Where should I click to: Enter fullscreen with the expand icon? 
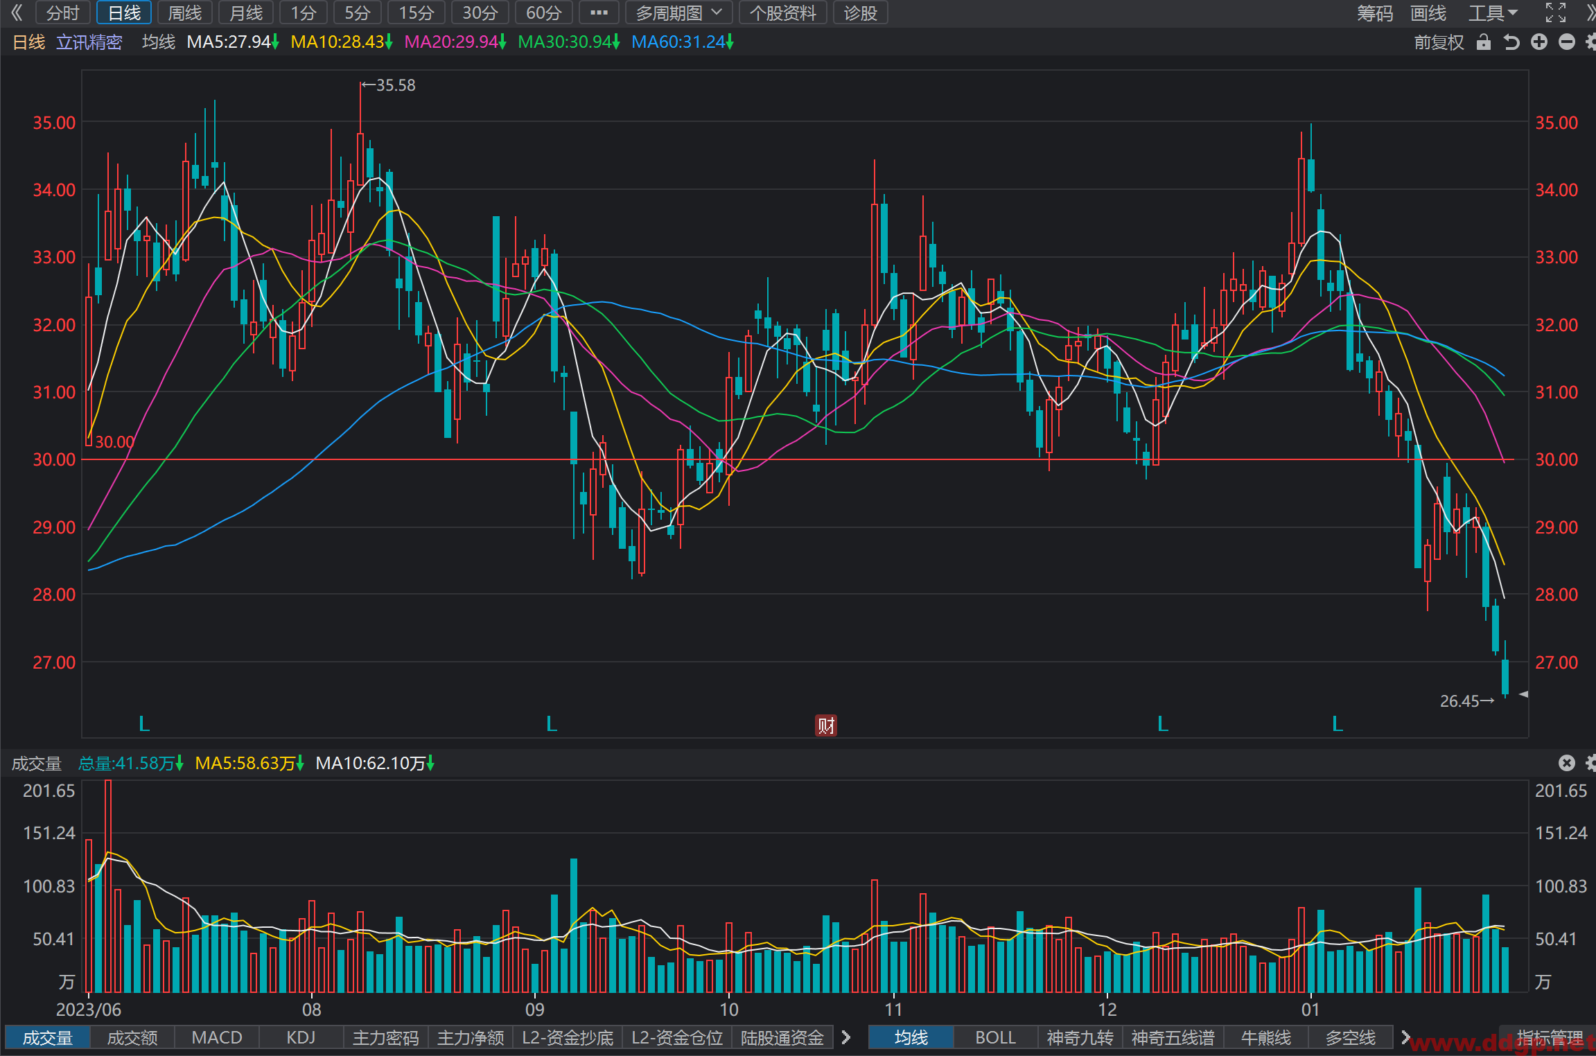1556,12
